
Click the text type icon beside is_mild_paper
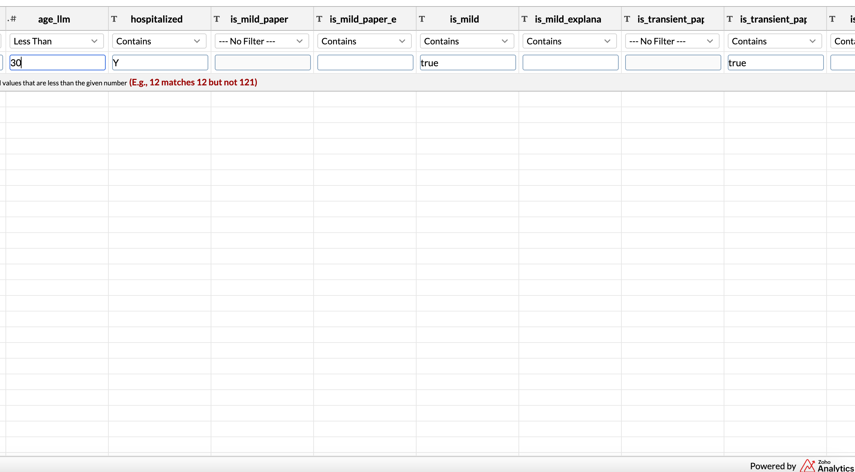[x=217, y=19]
